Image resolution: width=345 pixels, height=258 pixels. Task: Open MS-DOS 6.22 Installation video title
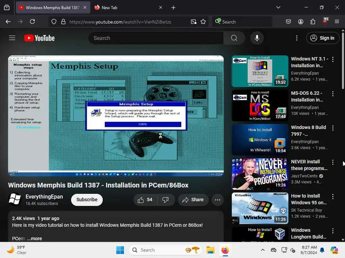307,96
